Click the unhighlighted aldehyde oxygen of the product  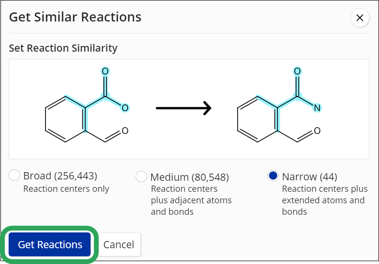[x=317, y=131]
